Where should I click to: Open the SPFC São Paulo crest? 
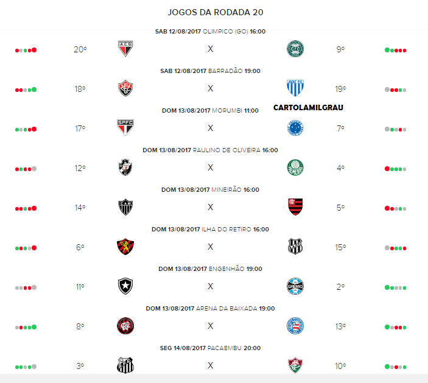click(125, 127)
